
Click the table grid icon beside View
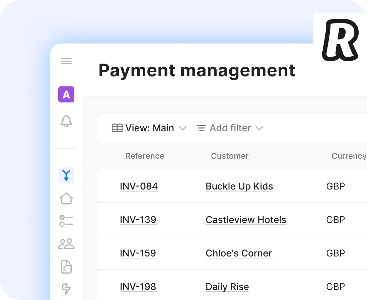pyautogui.click(x=117, y=128)
